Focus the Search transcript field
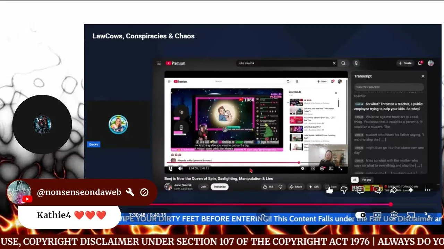The image size is (444, 249). 389,87
